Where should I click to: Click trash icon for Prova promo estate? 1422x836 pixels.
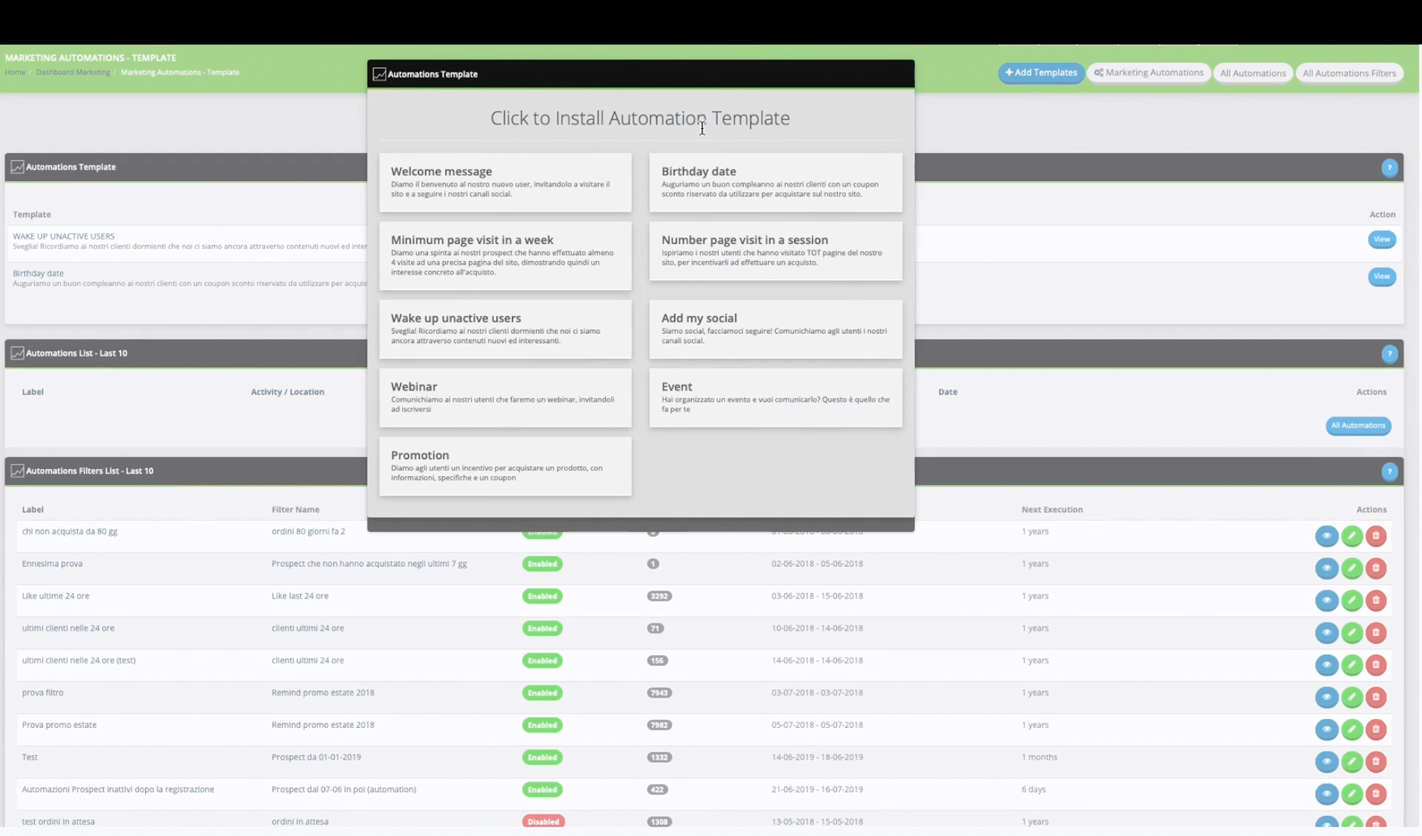click(x=1376, y=729)
